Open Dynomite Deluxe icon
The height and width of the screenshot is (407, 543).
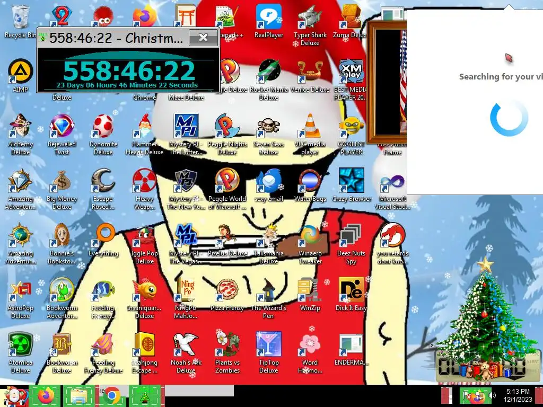tap(103, 126)
